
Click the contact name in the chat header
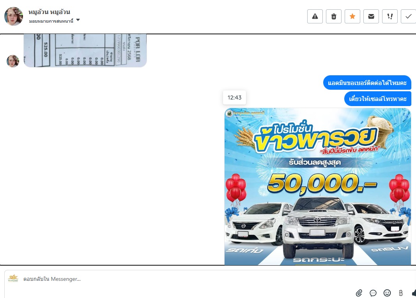tap(50, 12)
